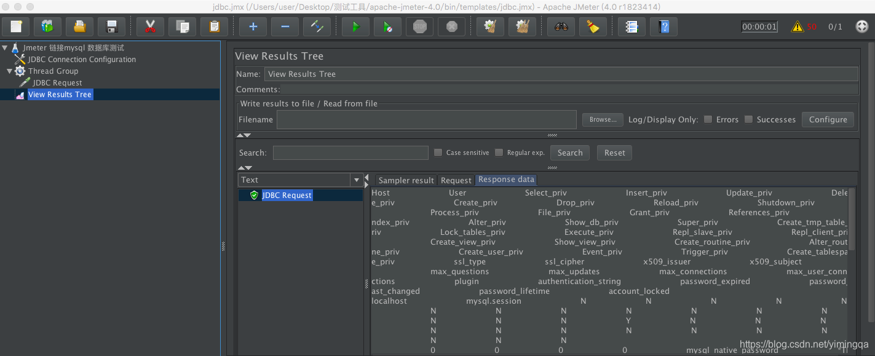Viewport: 875px width, 356px height.
Task: Click the Search button
Action: (570, 152)
